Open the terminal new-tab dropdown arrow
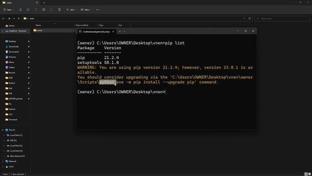Viewport: 312px width, 176px height. click(x=125, y=31)
